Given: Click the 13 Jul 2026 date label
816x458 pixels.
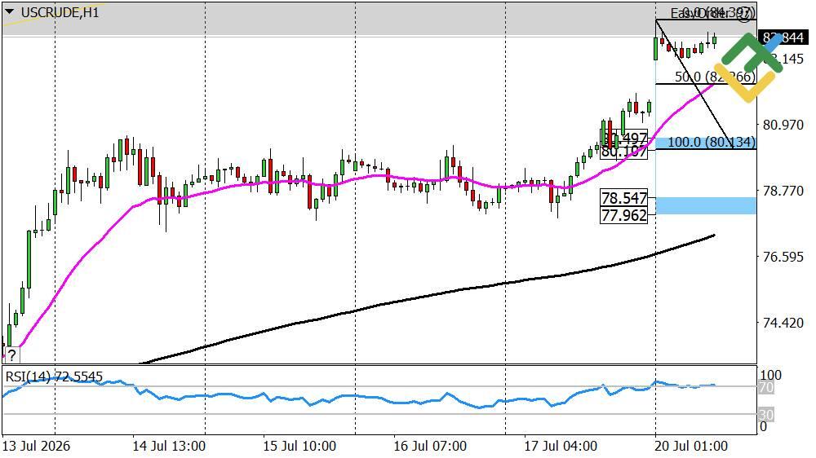Looking at the screenshot, I should (x=37, y=446).
